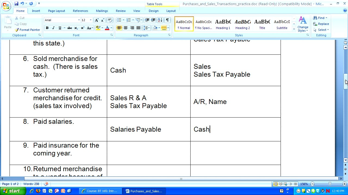Viewport: 348px width, 195px height.
Task: Click the Clear Formatting icon
Action: pyautogui.click(x=110, y=20)
